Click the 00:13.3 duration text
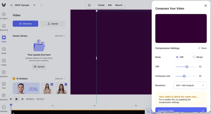The width and height of the screenshot is (211, 114). (40, 99)
